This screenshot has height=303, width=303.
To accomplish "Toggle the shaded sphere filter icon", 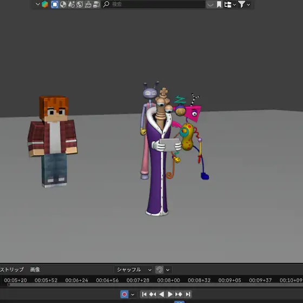I will pyautogui.click(x=63, y=4).
